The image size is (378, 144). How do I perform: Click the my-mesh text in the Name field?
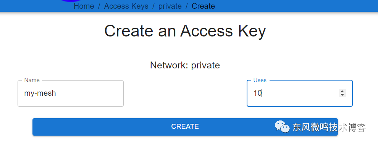point(40,93)
